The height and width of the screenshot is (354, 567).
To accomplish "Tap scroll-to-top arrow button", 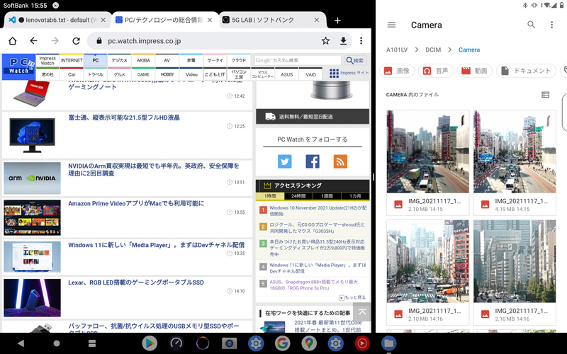I will point(362,312).
